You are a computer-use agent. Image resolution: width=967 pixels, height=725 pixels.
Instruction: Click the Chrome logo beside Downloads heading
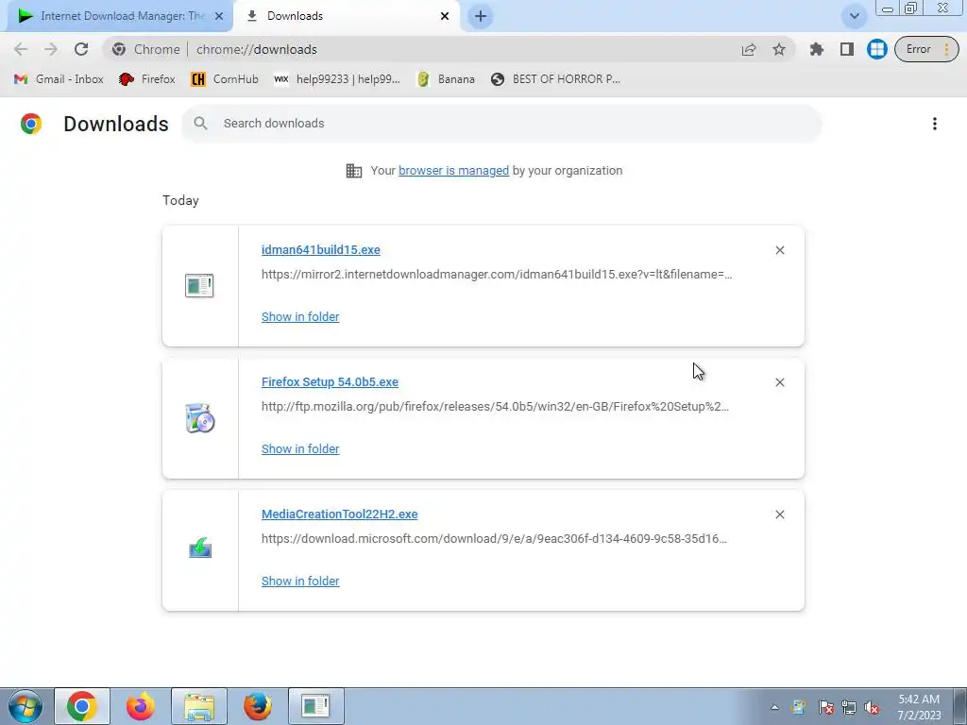[x=31, y=124]
